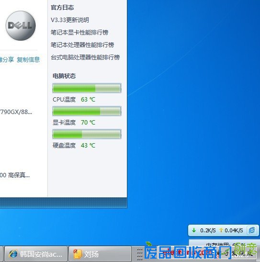Screen dimensions: 260x262
Task: Click the 790GX/88... motherboard entry
Action: [16, 112]
